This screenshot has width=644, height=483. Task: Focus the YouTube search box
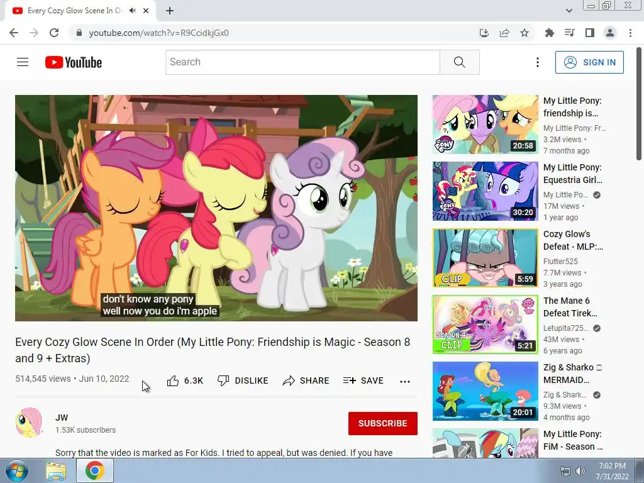pos(303,62)
